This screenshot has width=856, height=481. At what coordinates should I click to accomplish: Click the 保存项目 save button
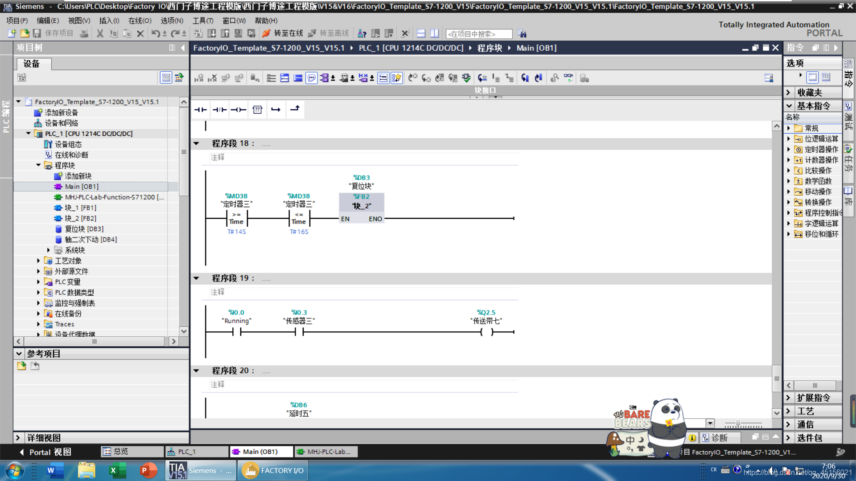(53, 33)
